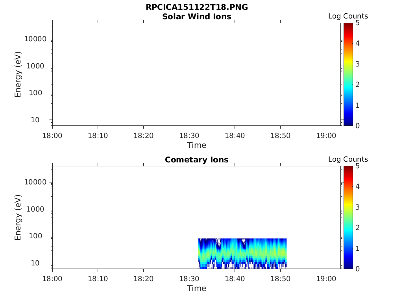This screenshot has height=302, width=403.
Task: Click the 18:30 tick label of Cometary Ions plot
Action: pyautogui.click(x=189, y=279)
